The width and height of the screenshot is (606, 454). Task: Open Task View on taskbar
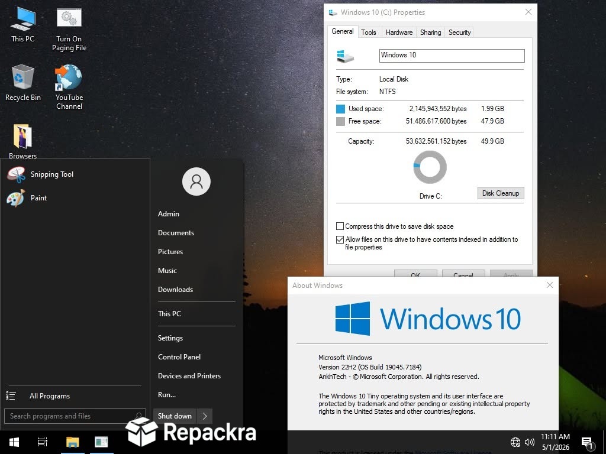pos(43,442)
